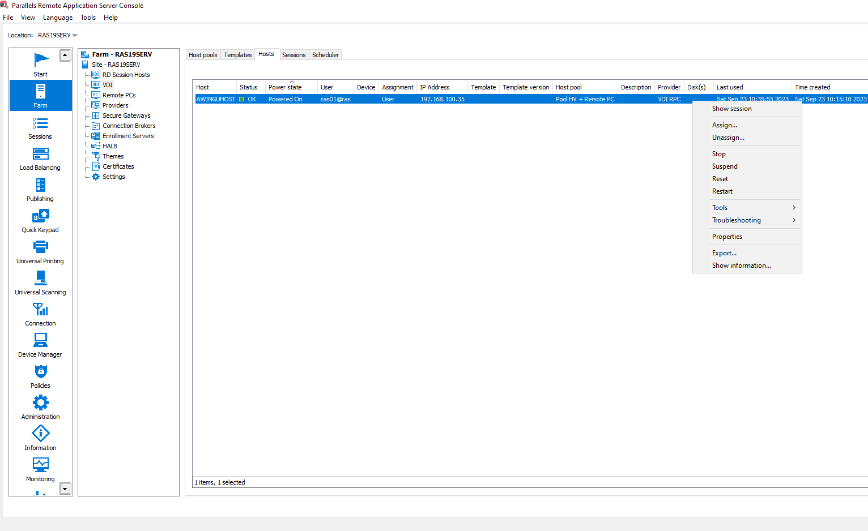This screenshot has width=868, height=531.
Task: Open the Location RAS19SERV dropdown
Action: click(58, 35)
